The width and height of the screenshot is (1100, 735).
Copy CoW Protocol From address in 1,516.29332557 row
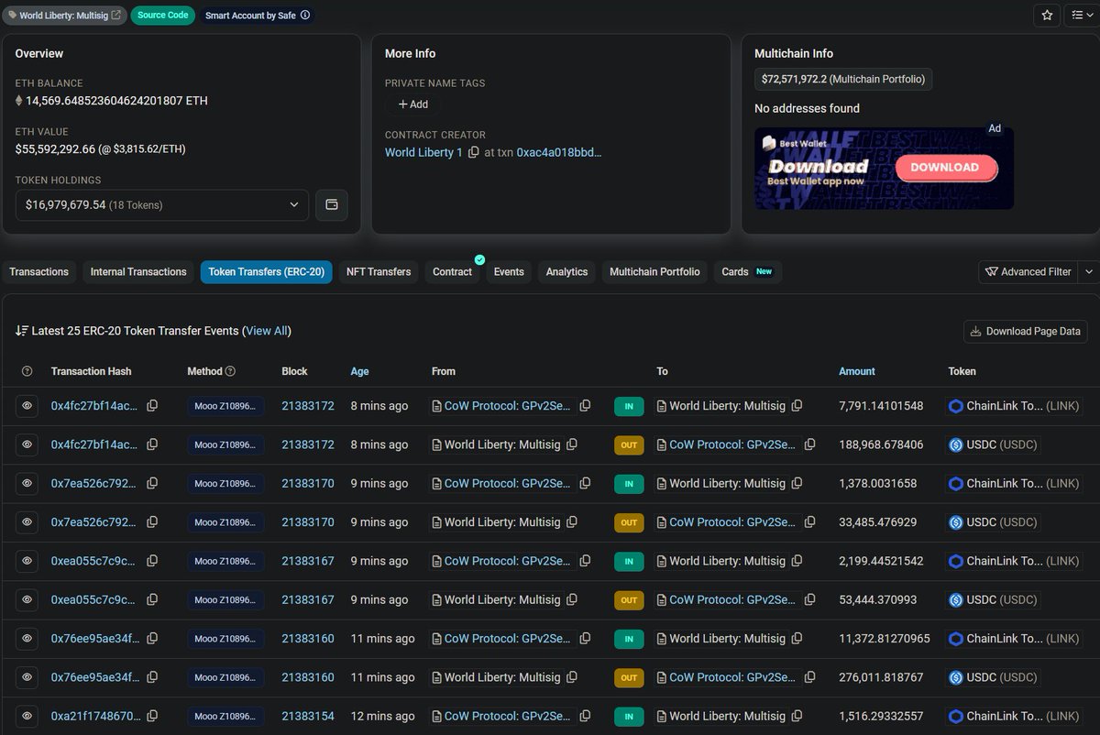(585, 716)
